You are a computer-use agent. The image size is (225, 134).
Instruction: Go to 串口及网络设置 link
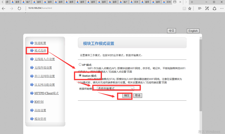pos(44,76)
